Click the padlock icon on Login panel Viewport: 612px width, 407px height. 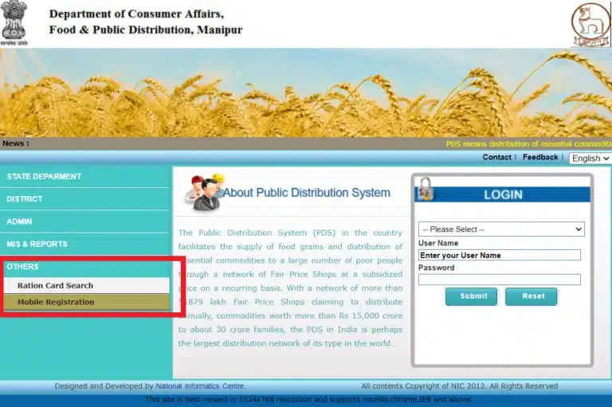tap(426, 190)
